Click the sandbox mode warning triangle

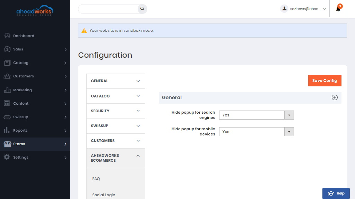(84, 30)
